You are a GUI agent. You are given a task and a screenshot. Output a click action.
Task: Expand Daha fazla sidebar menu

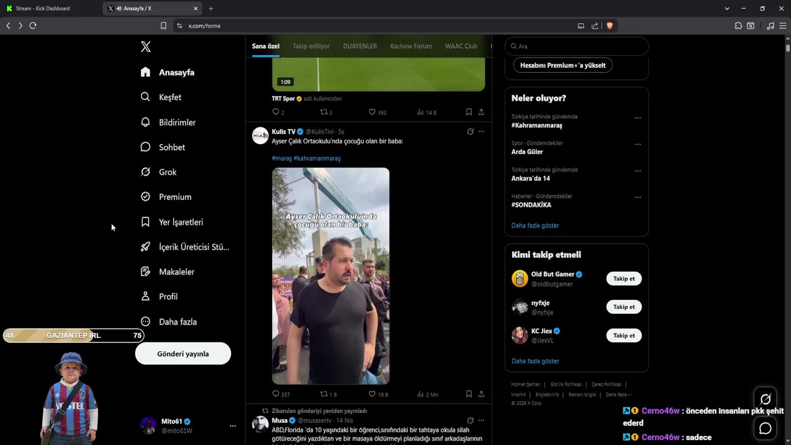pyautogui.click(x=169, y=321)
